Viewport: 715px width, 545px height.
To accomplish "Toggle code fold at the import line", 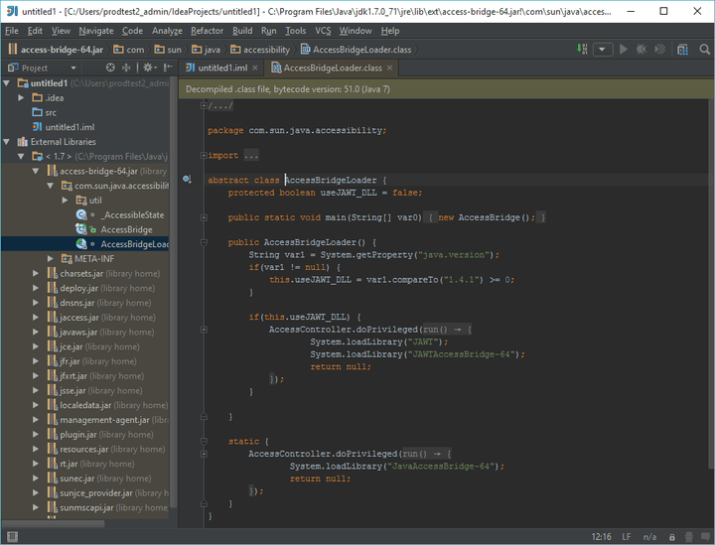I will [x=202, y=155].
